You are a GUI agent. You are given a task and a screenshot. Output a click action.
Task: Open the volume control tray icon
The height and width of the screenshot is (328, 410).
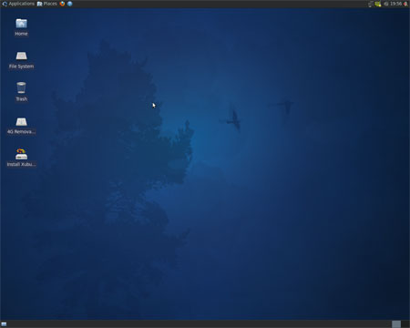click(x=385, y=4)
